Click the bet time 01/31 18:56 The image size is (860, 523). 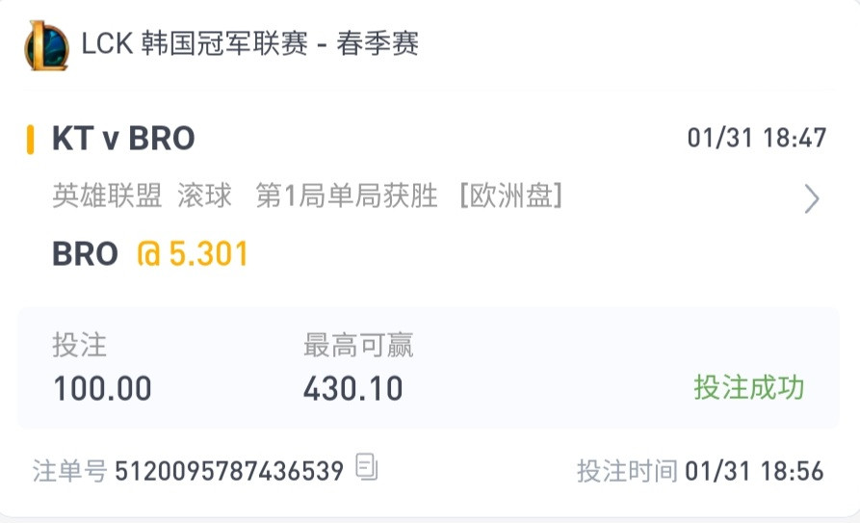click(754, 471)
